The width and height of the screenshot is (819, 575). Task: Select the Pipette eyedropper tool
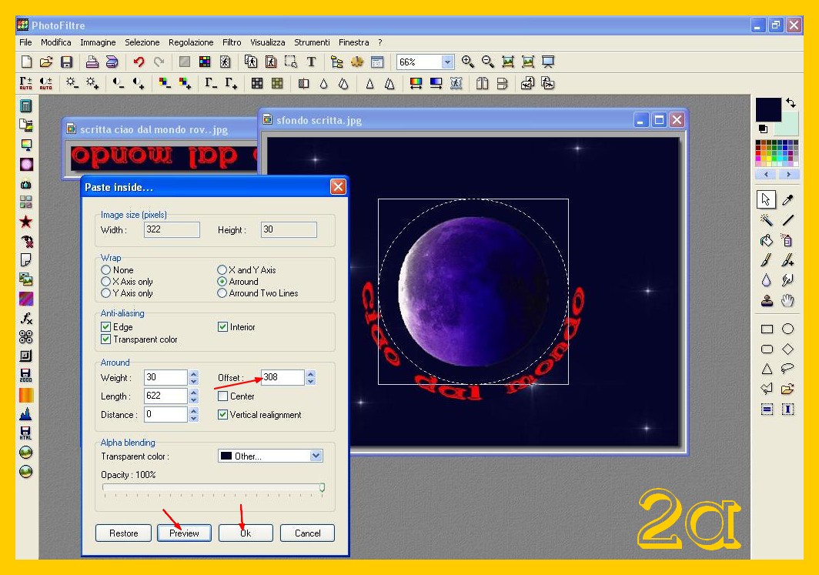click(787, 200)
